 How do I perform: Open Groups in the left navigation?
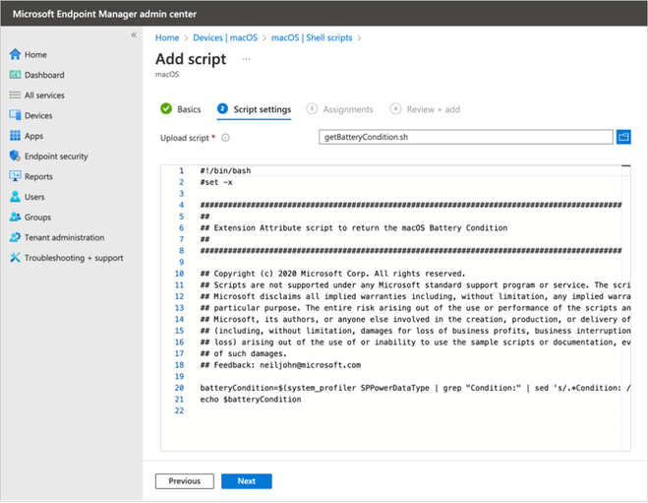(37, 217)
